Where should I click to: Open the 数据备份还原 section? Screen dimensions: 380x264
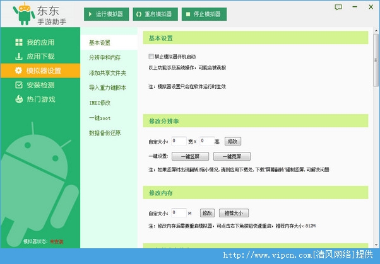(x=105, y=133)
